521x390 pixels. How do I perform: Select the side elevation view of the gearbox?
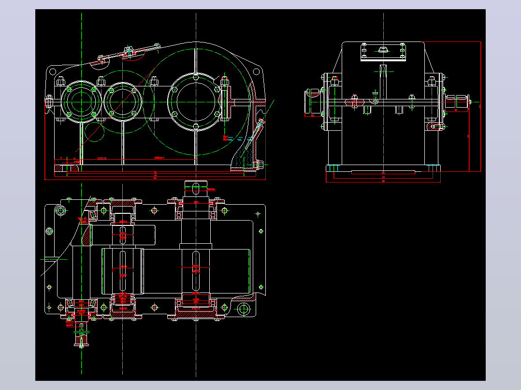point(393,112)
